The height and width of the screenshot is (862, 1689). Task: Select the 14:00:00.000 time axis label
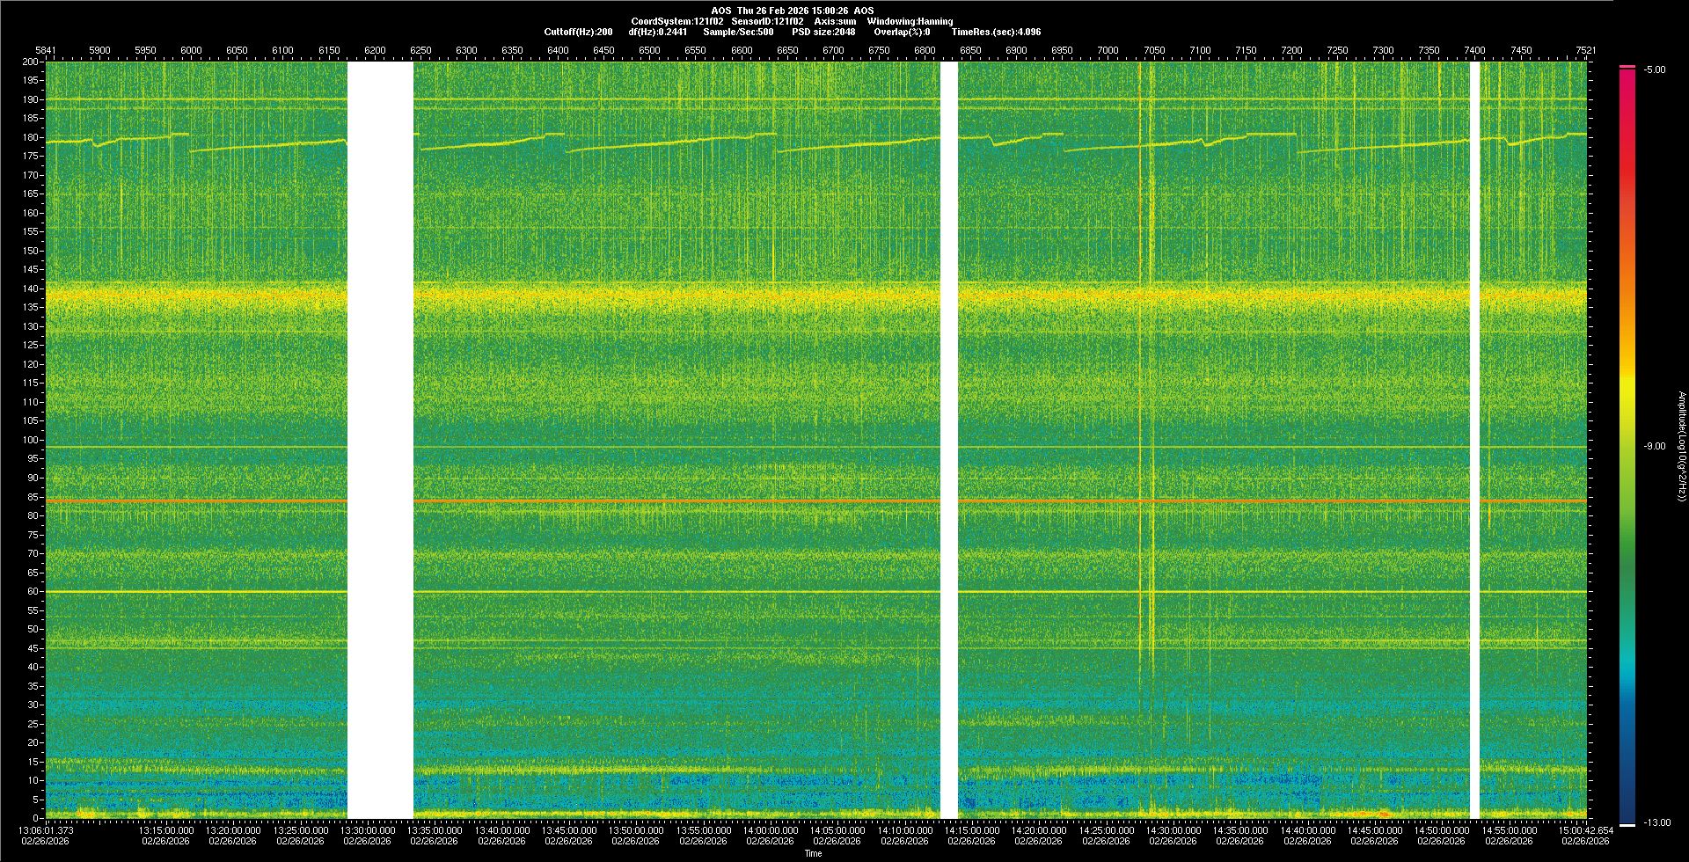pos(771,829)
